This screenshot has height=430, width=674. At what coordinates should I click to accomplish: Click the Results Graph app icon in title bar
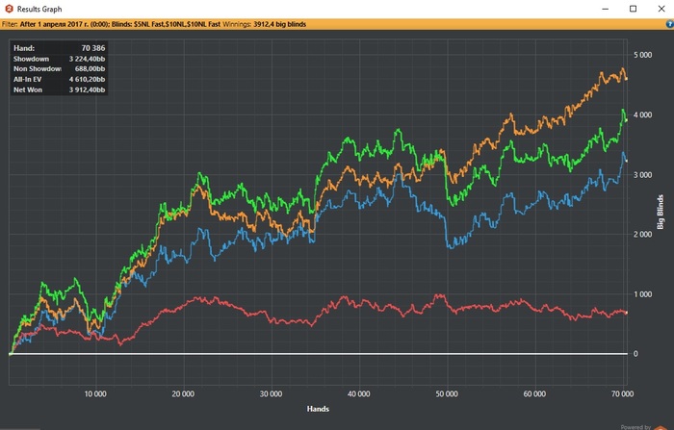[10, 9]
